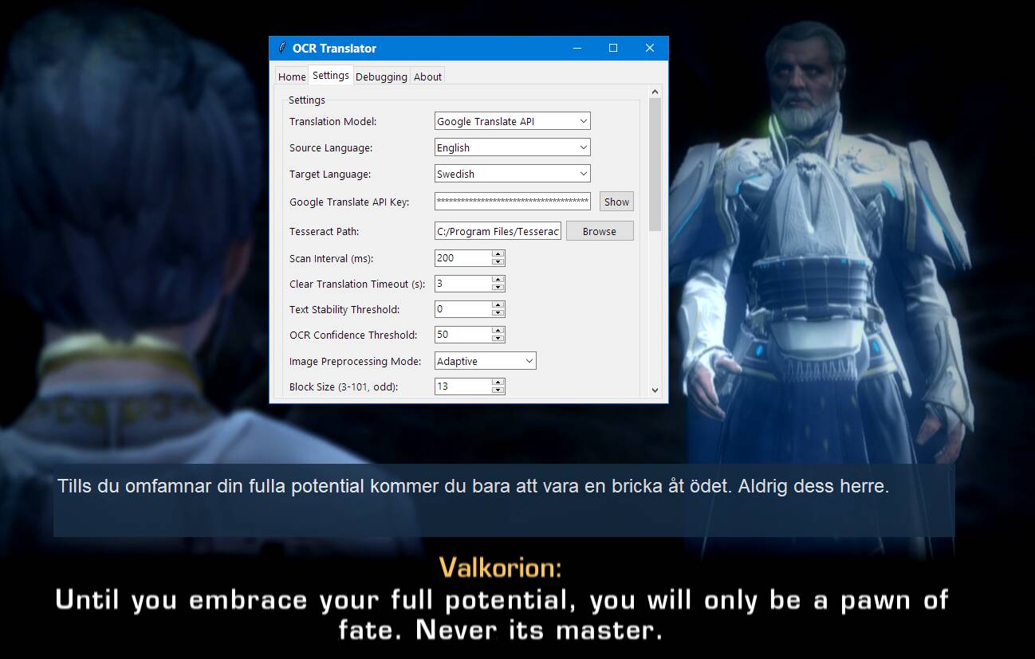Decrease Clear Translation Timeout value
The image size is (1035, 659).
point(498,288)
